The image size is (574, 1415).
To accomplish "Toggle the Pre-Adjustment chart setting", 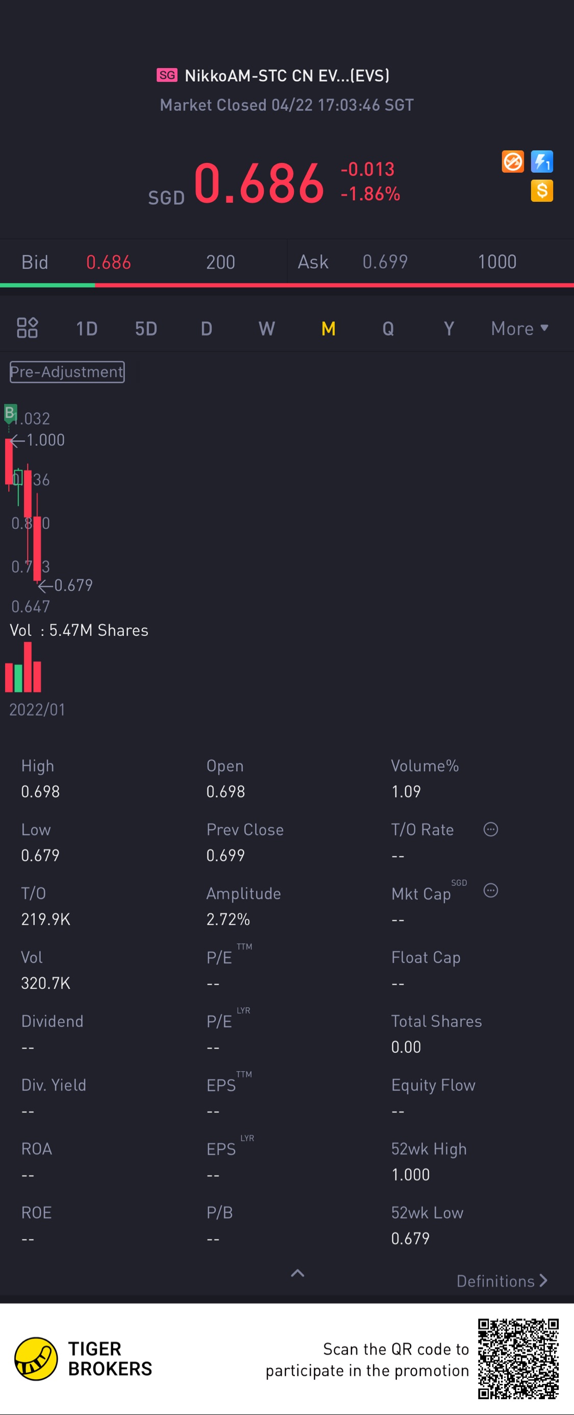I will click(x=67, y=372).
